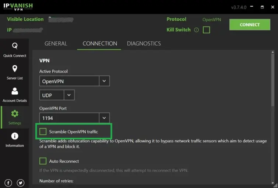Open the Facebook link icon
Image resolution: width=278 pixels, height=188 pixels.
(8, 183)
